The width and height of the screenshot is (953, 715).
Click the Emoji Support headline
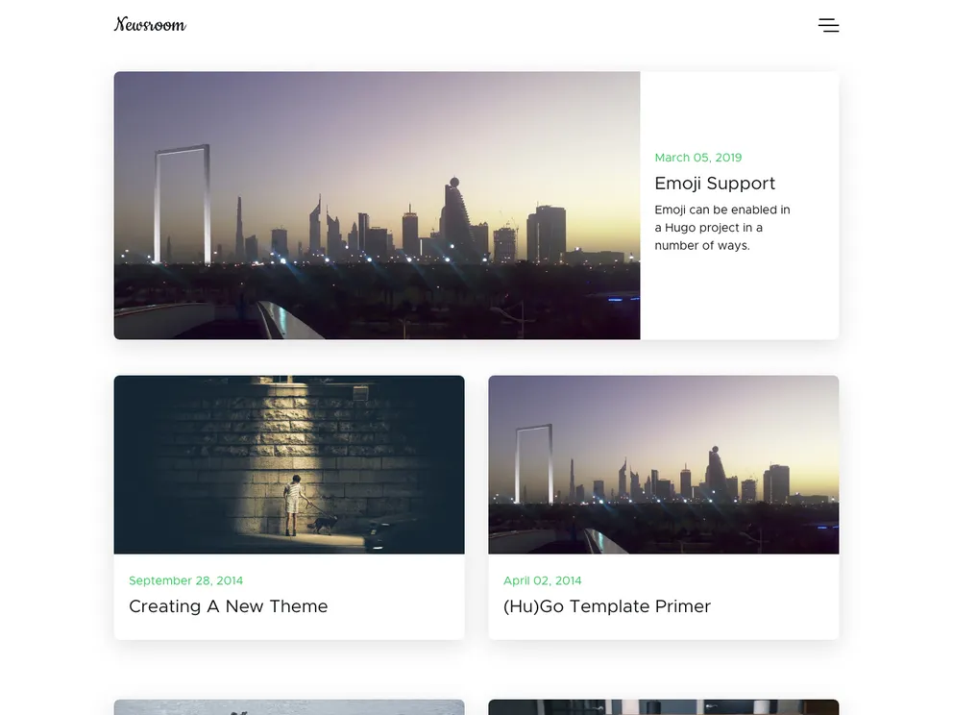715,183
